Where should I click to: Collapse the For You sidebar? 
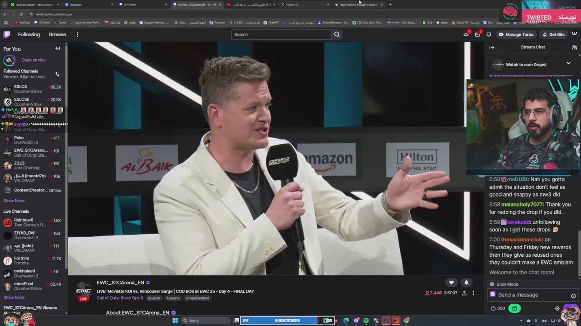pos(58,48)
